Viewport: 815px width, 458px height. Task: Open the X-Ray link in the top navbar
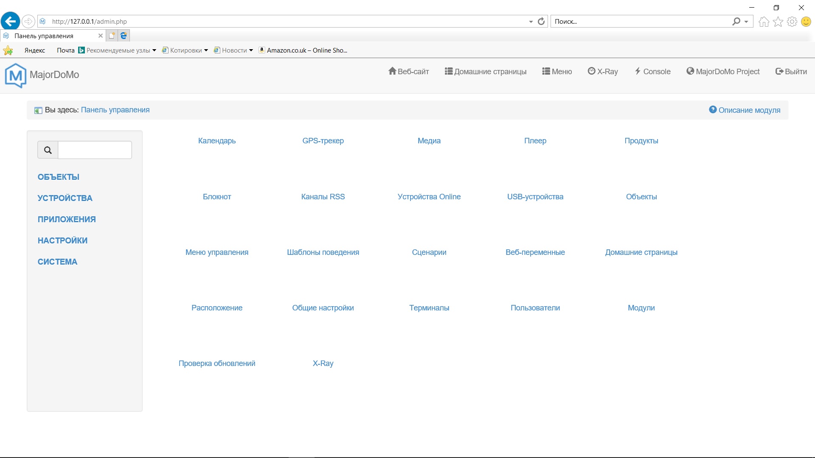coord(603,72)
